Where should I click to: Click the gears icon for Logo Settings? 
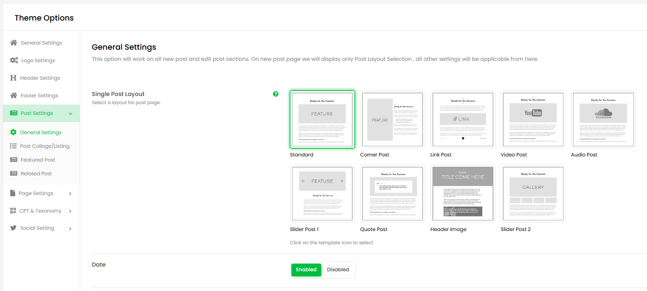[x=14, y=60]
